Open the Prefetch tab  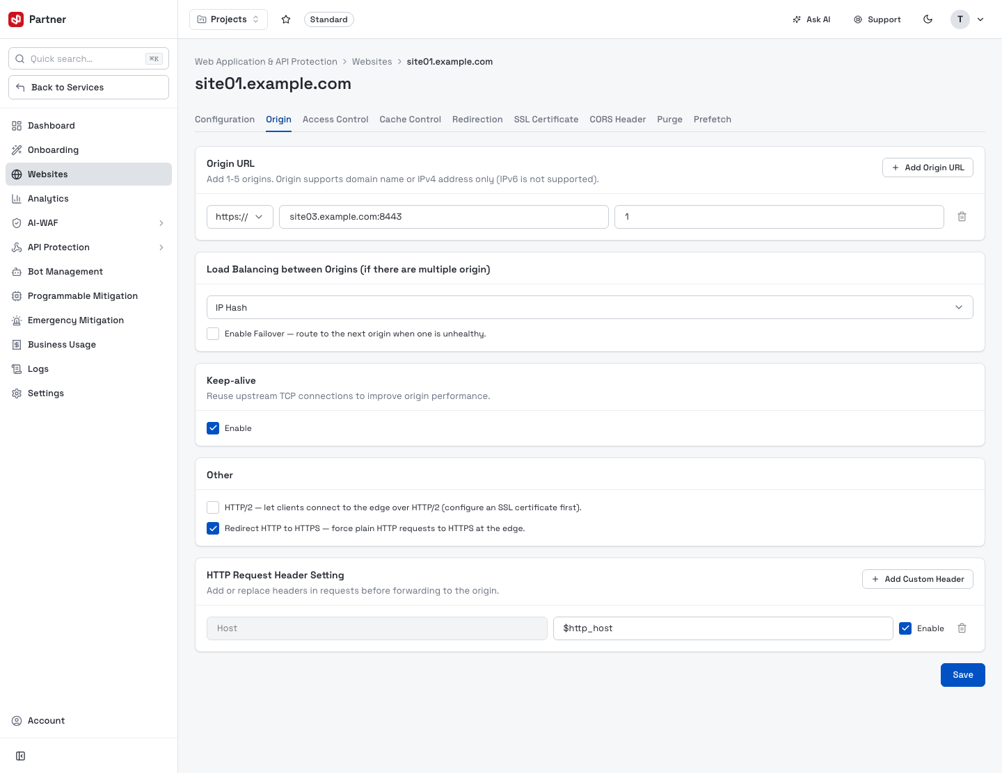[713, 120]
